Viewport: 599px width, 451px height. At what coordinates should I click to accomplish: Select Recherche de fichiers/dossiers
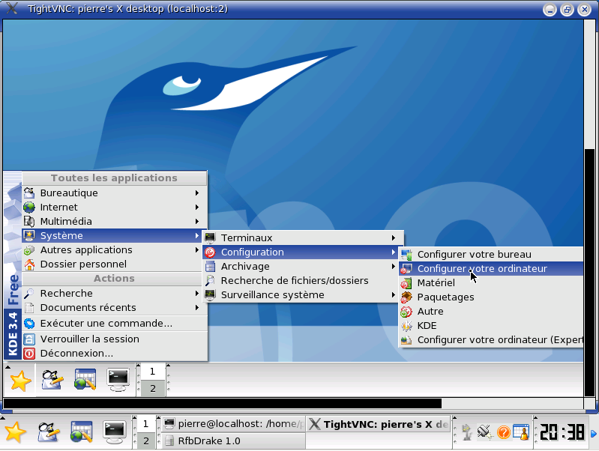coord(294,281)
